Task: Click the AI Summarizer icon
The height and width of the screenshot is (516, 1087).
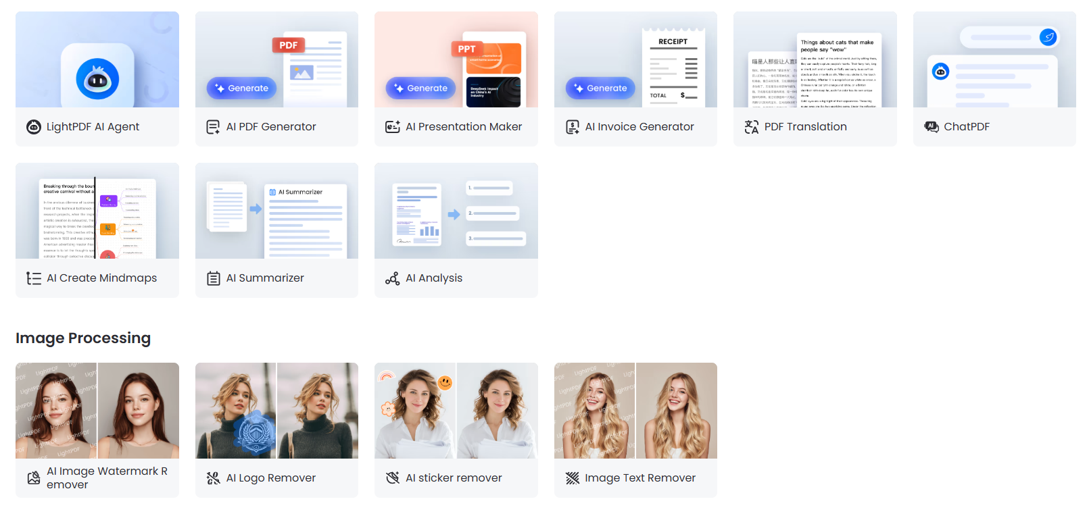Action: point(213,278)
